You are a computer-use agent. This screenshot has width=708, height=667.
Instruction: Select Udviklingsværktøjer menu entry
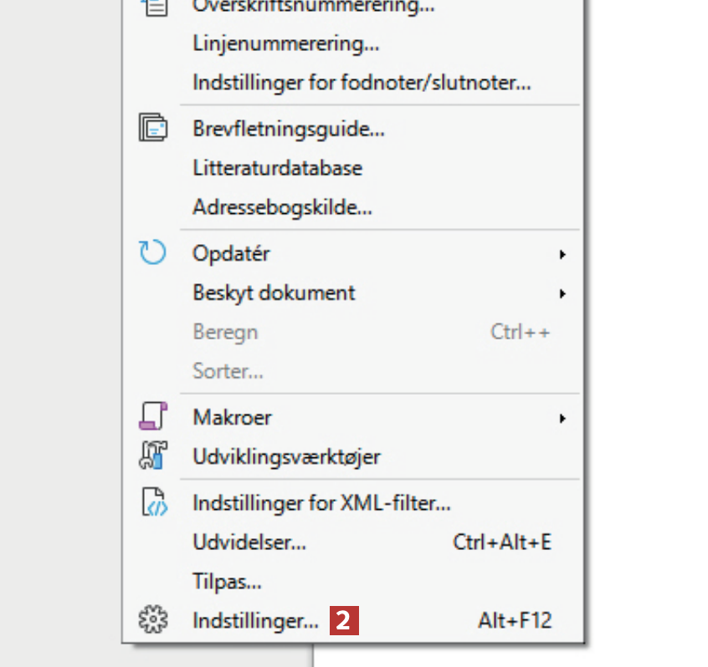[x=286, y=457]
